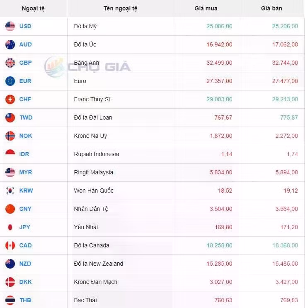Click the 'Giá bán' column header

(x=271, y=8)
